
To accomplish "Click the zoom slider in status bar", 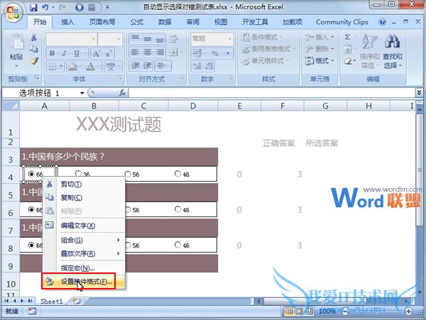I will 376,311.
